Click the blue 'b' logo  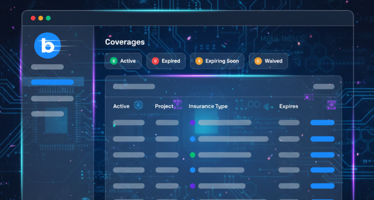click(48, 45)
